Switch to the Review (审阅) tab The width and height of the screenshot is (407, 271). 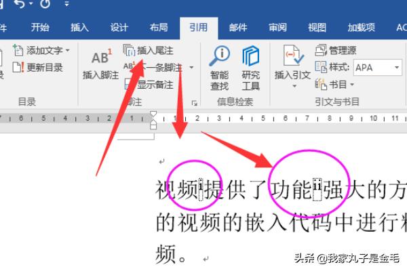click(x=277, y=27)
